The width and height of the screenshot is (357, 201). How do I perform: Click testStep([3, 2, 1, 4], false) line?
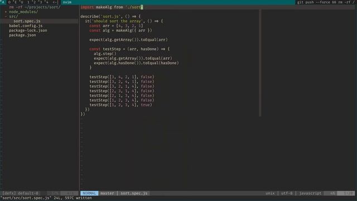tap(122, 86)
